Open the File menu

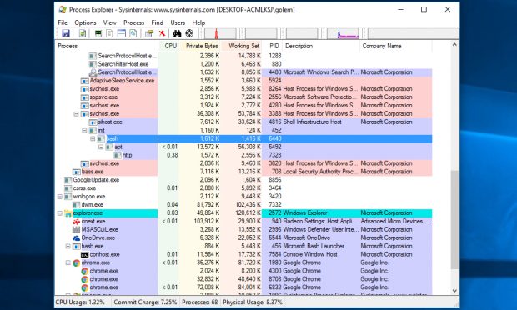63,22
